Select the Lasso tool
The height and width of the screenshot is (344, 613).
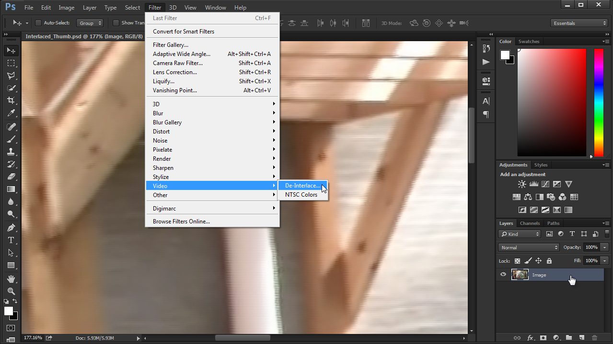coord(11,76)
